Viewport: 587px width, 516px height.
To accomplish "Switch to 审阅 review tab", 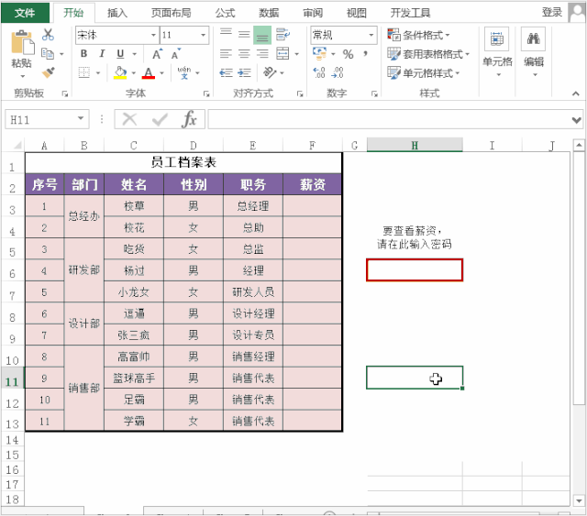I will click(313, 13).
